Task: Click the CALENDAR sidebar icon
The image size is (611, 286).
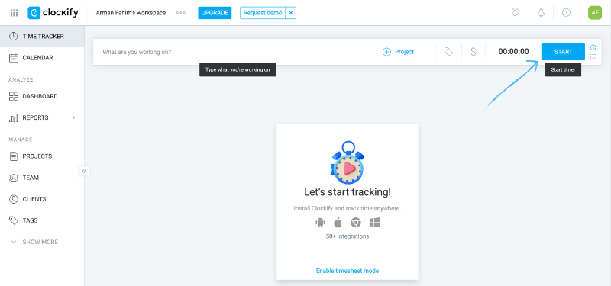Action: point(14,58)
